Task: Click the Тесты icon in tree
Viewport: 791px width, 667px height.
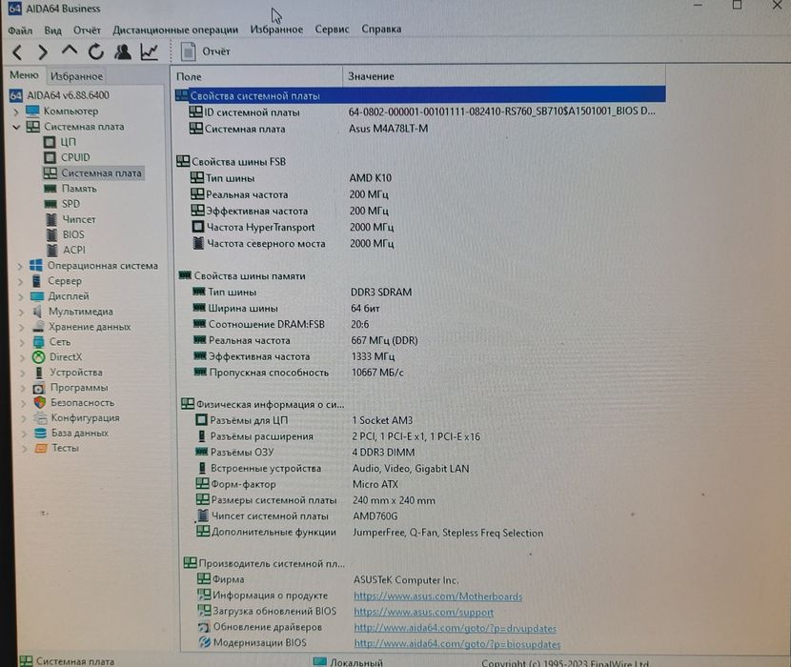Action: click(41, 448)
